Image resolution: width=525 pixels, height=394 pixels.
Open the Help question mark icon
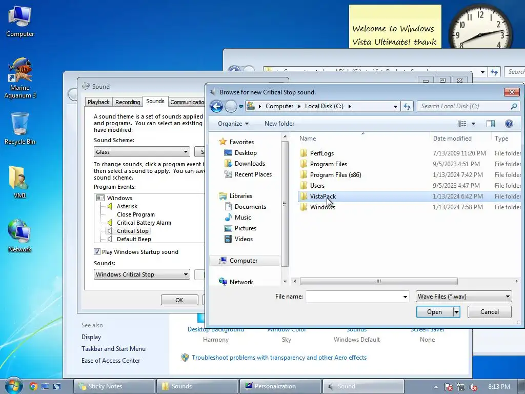[x=509, y=124]
